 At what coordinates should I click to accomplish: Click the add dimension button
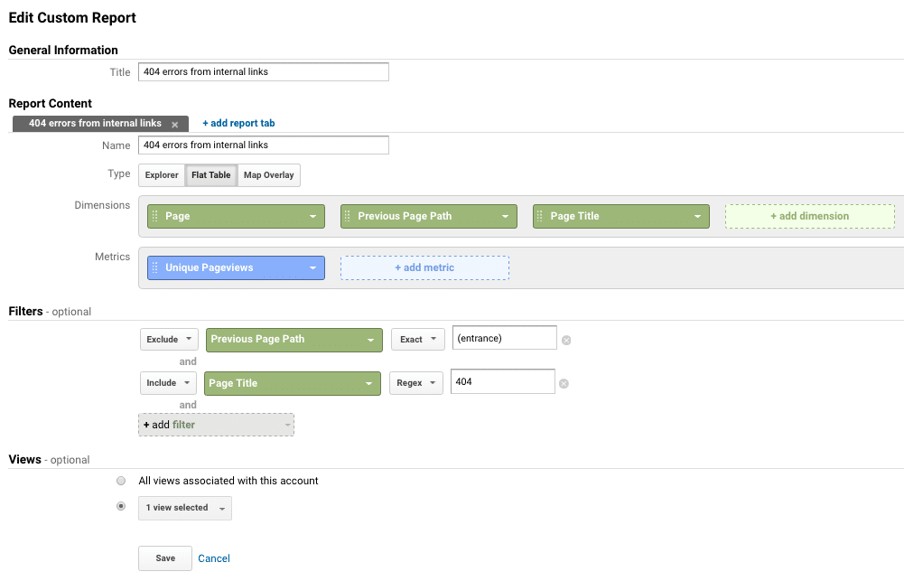[809, 216]
